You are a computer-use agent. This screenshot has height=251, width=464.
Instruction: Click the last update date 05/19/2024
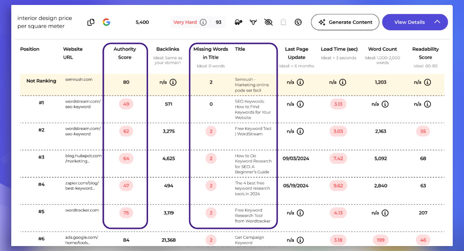[296, 186]
